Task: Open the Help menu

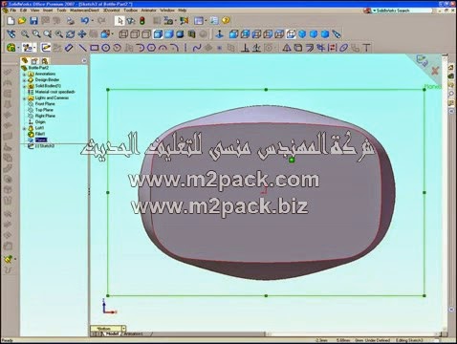Action: coord(183,11)
